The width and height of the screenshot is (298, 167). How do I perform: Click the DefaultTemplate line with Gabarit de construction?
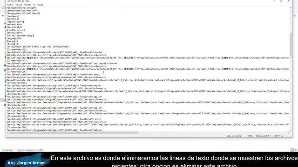click(148, 125)
